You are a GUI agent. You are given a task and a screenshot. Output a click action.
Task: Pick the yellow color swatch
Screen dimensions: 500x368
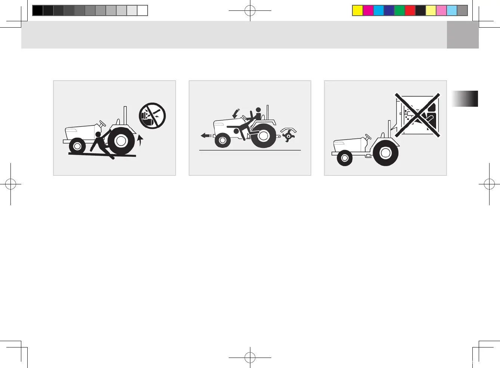pyautogui.click(x=358, y=10)
